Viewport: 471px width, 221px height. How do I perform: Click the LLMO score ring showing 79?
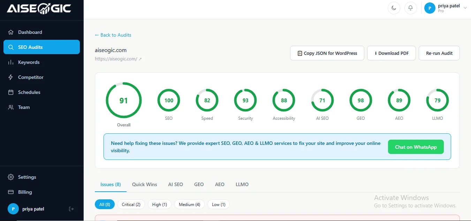point(438,100)
